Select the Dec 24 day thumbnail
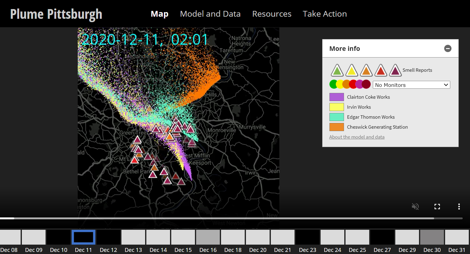The height and width of the screenshot is (254, 470). click(x=332, y=237)
